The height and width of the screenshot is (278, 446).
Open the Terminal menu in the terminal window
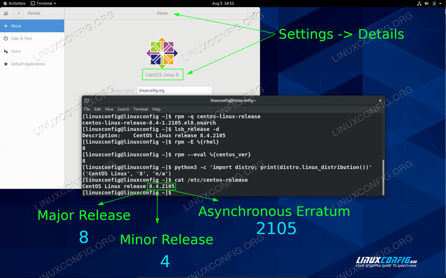(x=140, y=109)
